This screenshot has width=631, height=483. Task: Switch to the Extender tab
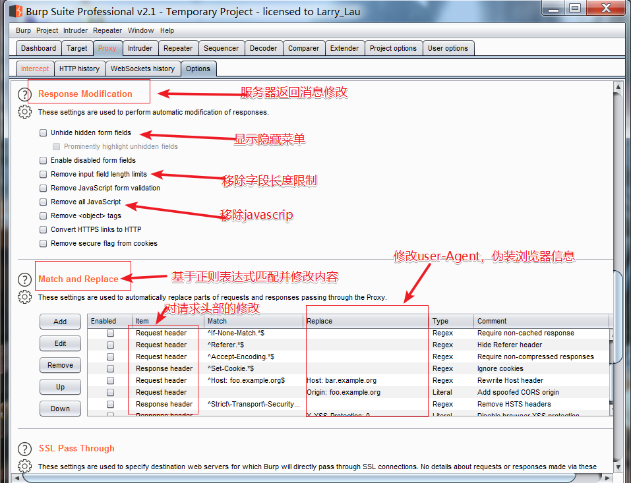(x=344, y=48)
